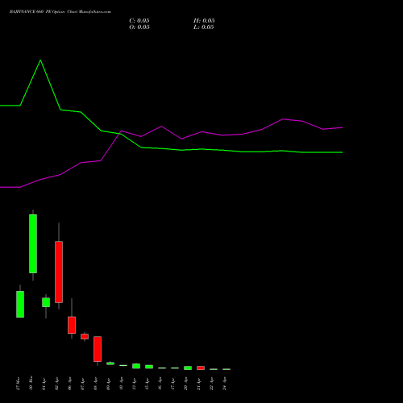The image size is (403, 403).
Task: Click the small red candlestick for 07 Apr
Action: (x=85, y=336)
